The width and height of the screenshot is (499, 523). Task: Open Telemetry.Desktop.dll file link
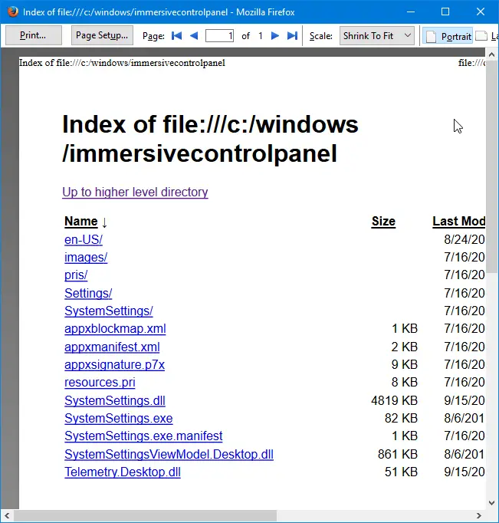point(123,472)
